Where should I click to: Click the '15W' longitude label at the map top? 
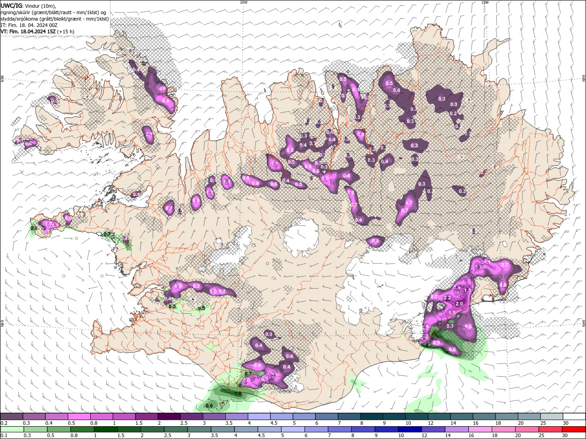coord(485,2)
